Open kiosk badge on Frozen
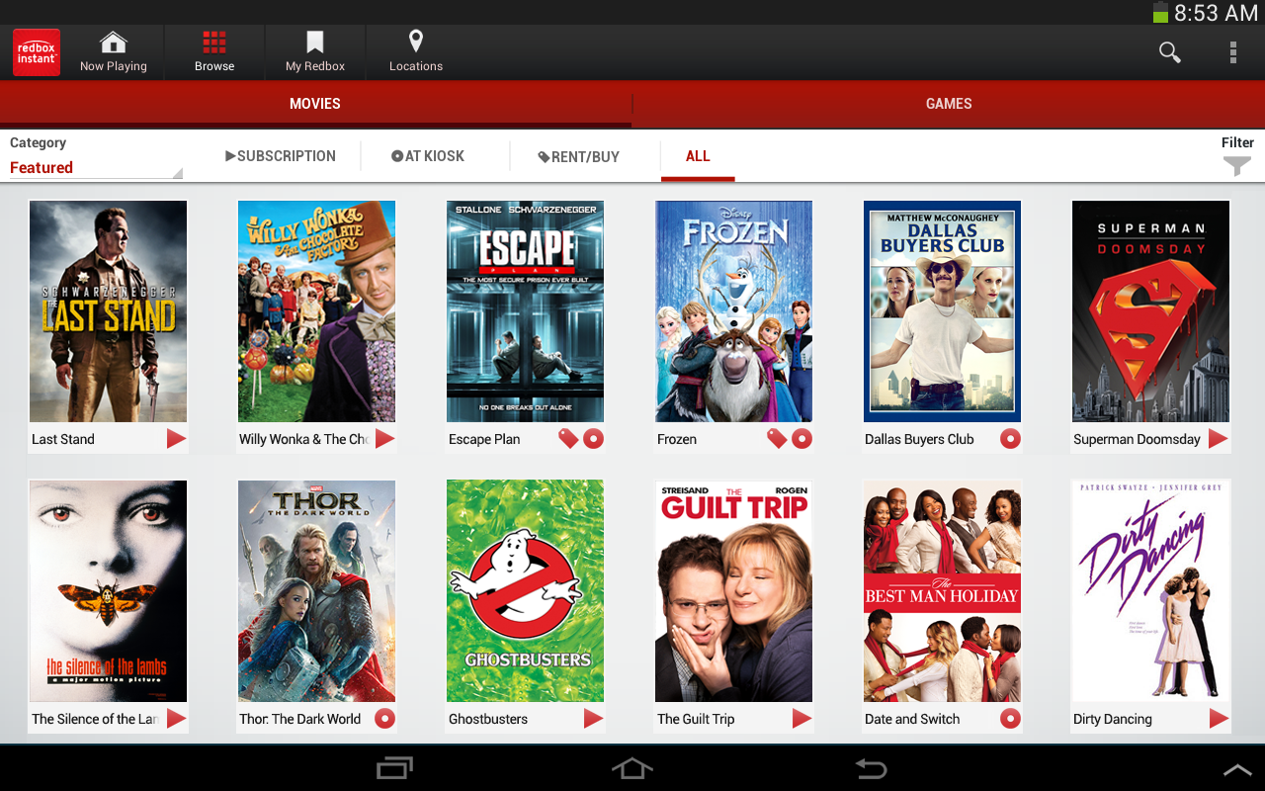This screenshot has height=791, width=1265. tap(801, 438)
